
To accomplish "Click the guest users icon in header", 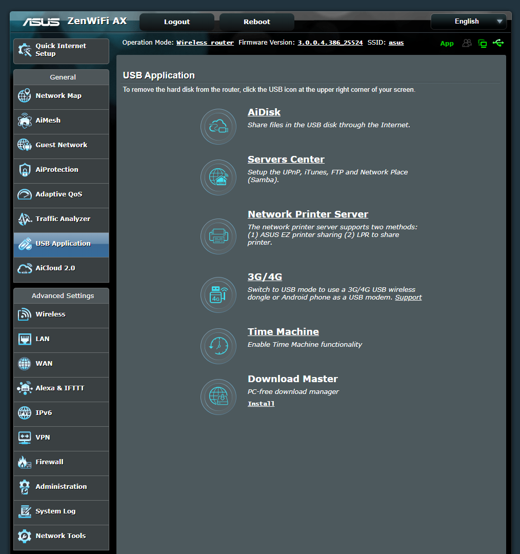I will pos(467,43).
